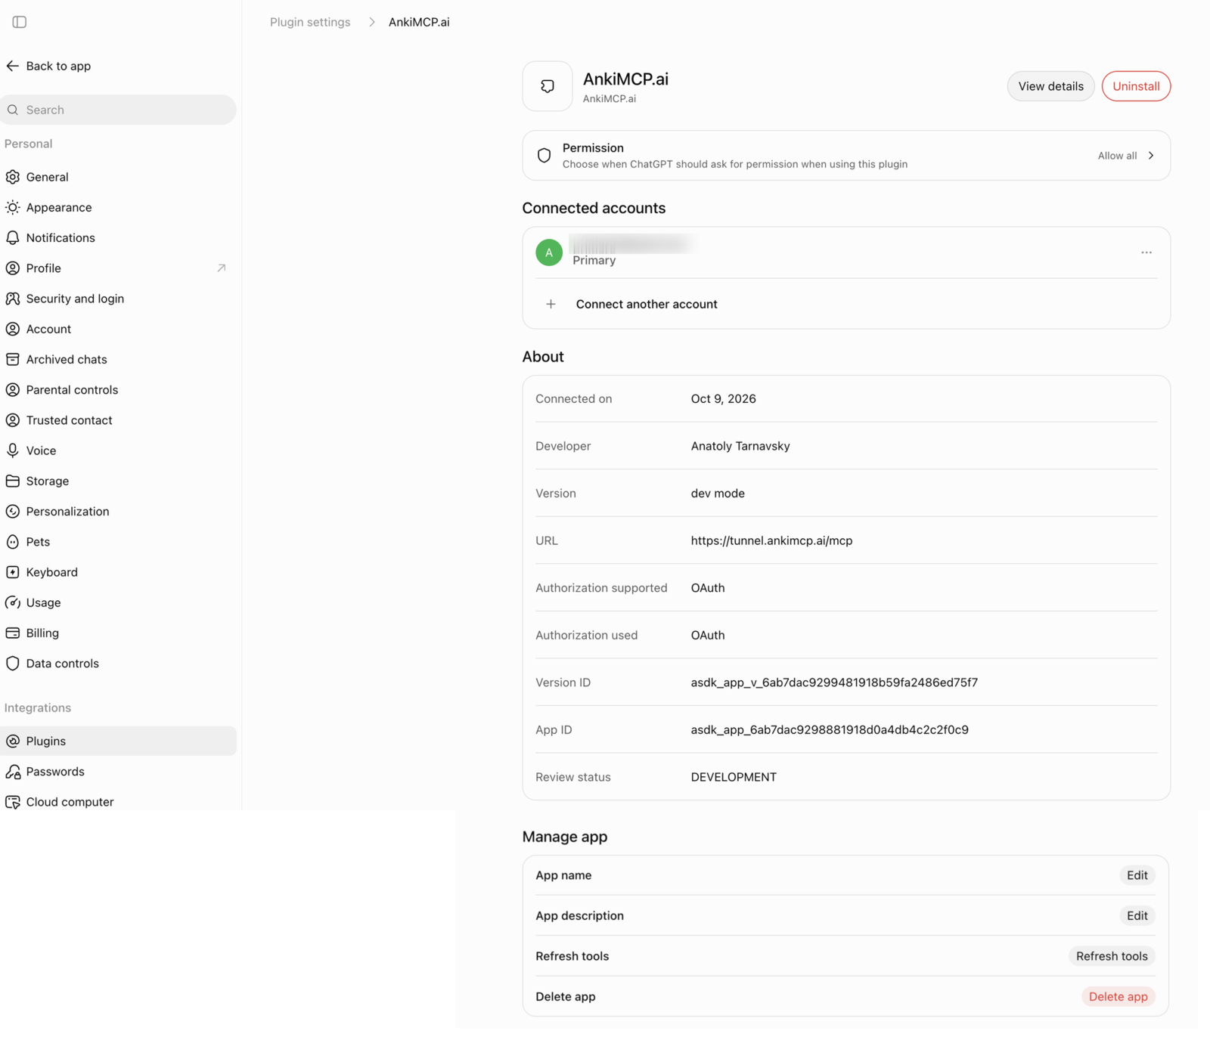The width and height of the screenshot is (1210, 1040).
Task: Select Plugins in Integrations
Action: click(118, 741)
